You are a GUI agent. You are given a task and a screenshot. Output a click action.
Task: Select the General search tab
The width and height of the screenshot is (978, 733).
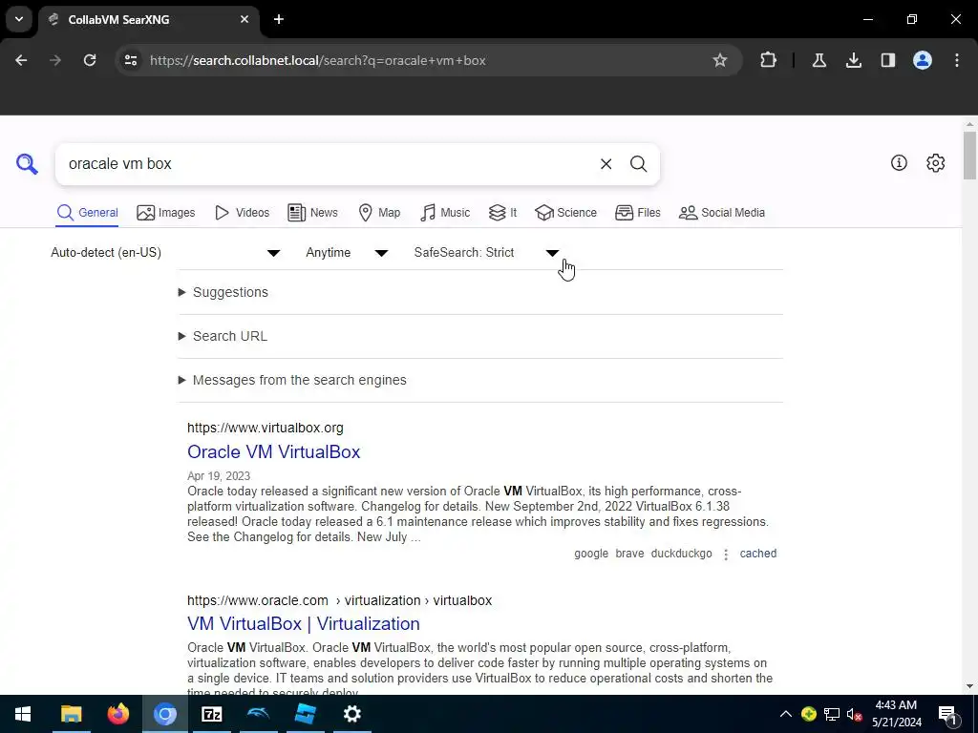tap(87, 213)
